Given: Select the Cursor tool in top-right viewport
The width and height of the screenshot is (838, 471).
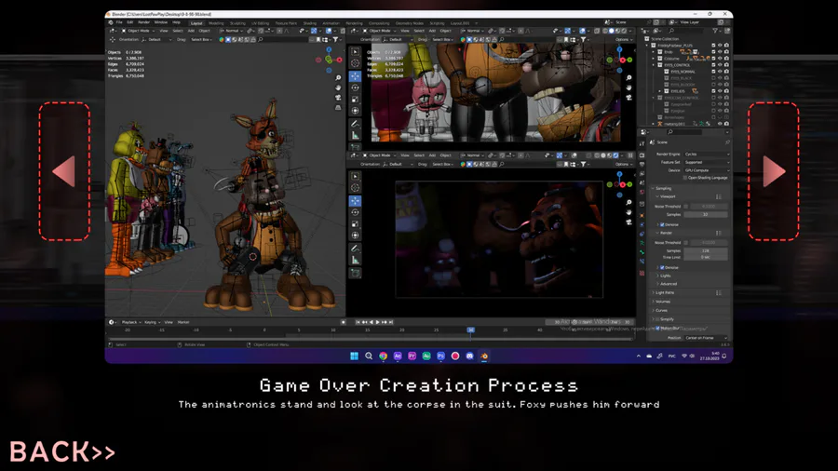Looking at the screenshot, I should 355,63.
